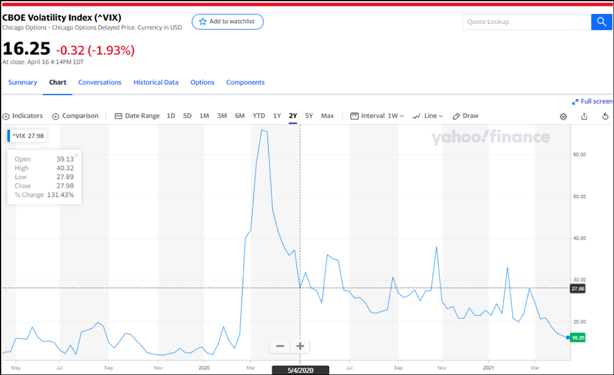The height and width of the screenshot is (375, 614).
Task: Close the Open/High/Low/Close tooltip panel
Action: (76, 155)
